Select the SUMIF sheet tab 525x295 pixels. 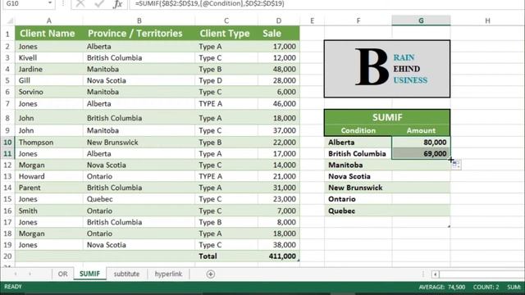pos(89,274)
